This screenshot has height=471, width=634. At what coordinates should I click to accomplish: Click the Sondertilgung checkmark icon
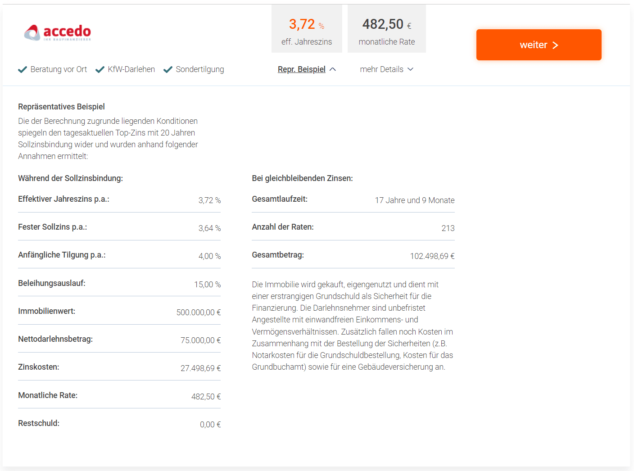click(168, 69)
